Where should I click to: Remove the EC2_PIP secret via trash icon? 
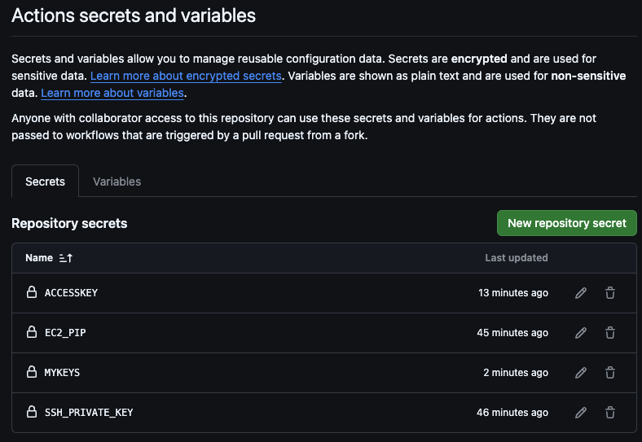click(x=609, y=333)
